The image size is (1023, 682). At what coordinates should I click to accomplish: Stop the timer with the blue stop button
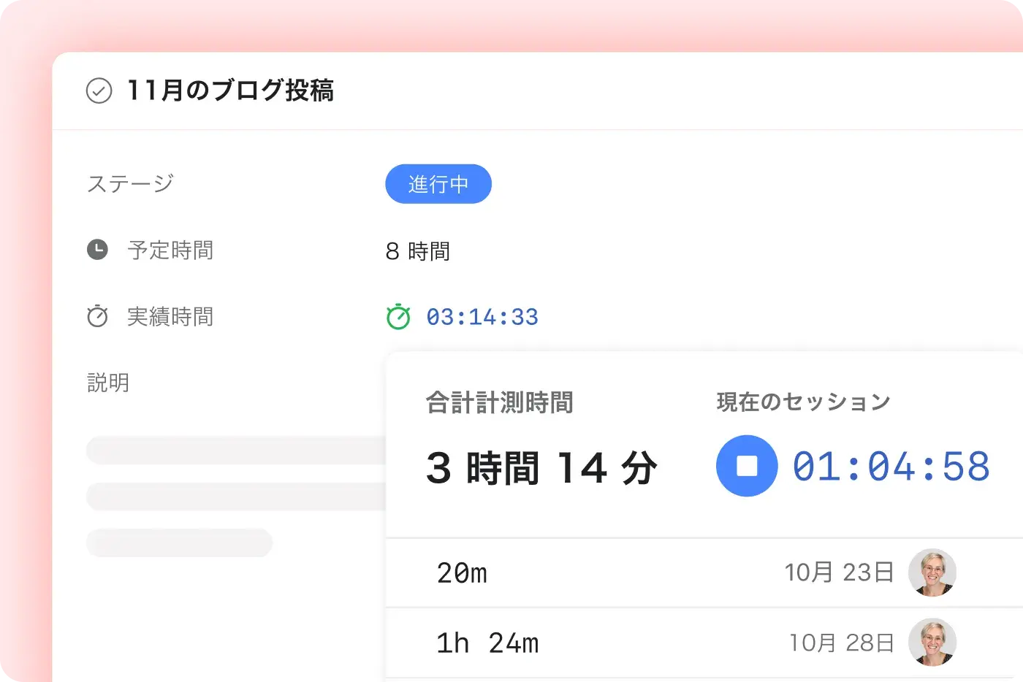point(747,466)
